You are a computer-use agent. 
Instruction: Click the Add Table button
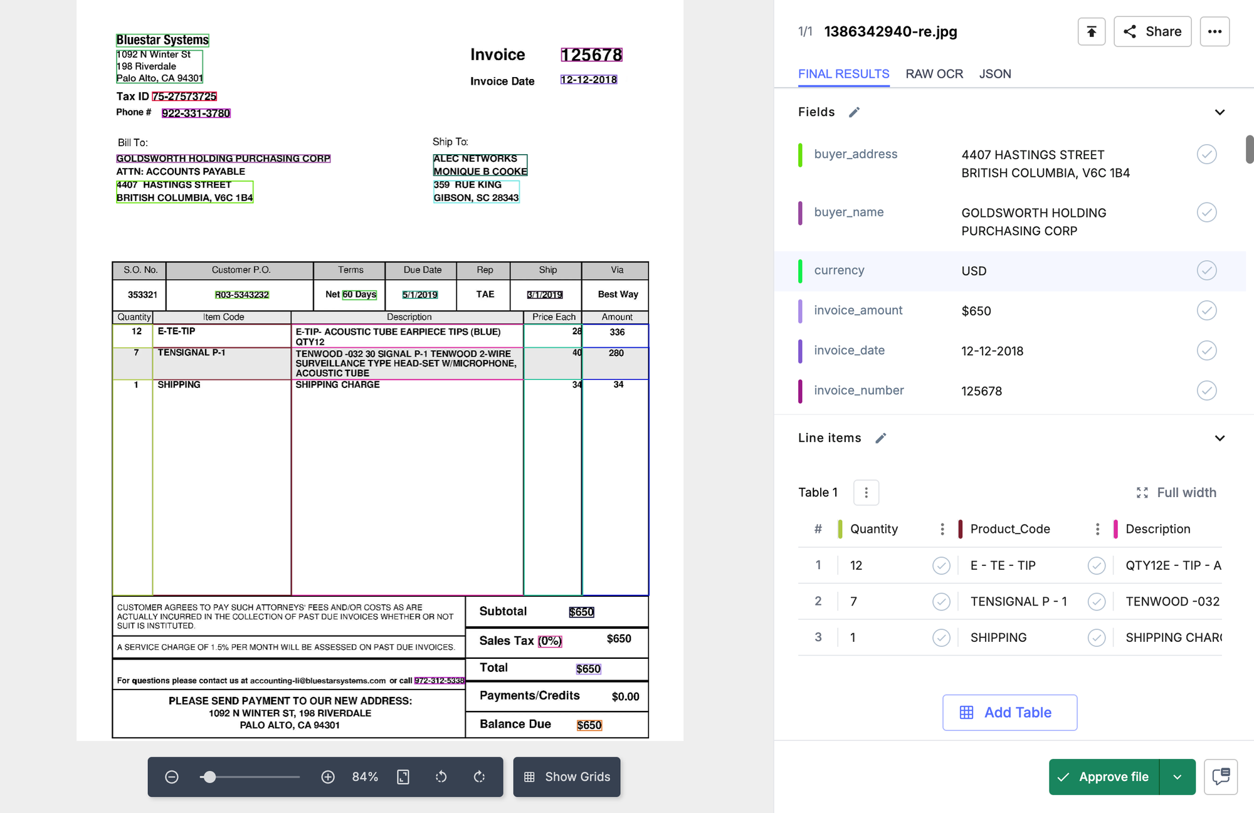(1009, 713)
